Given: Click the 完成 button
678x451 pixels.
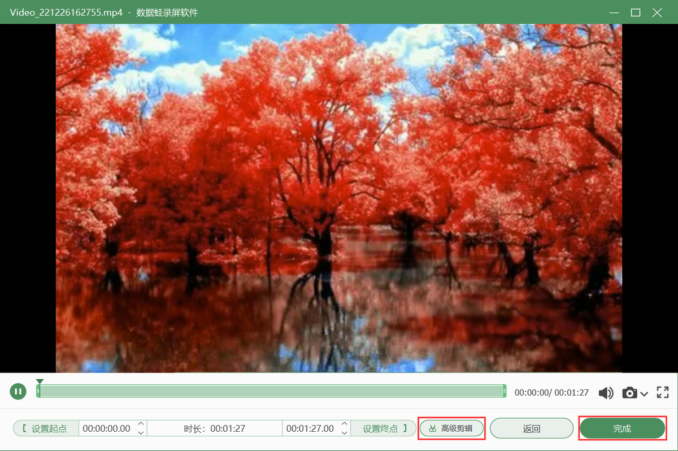Looking at the screenshot, I should [622, 428].
